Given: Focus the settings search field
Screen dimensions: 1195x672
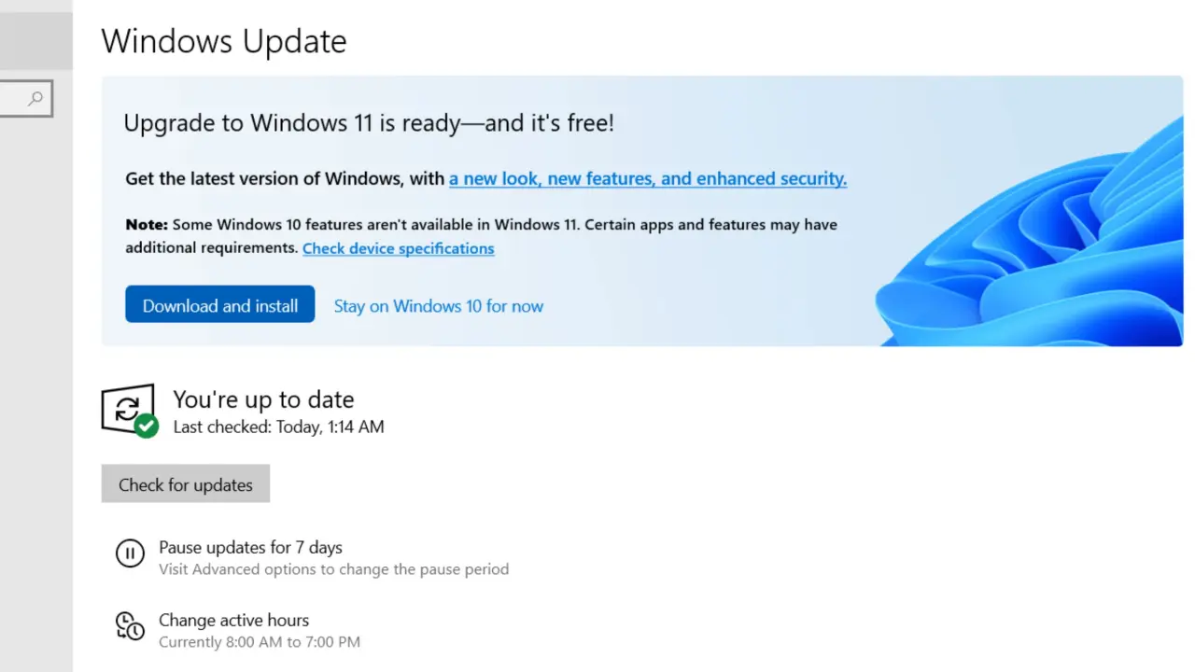Looking at the screenshot, I should (x=14, y=98).
